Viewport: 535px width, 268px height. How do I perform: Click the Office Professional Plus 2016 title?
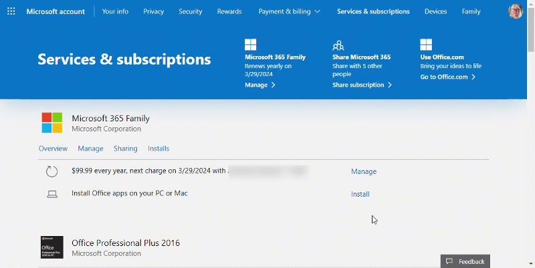tap(126, 243)
